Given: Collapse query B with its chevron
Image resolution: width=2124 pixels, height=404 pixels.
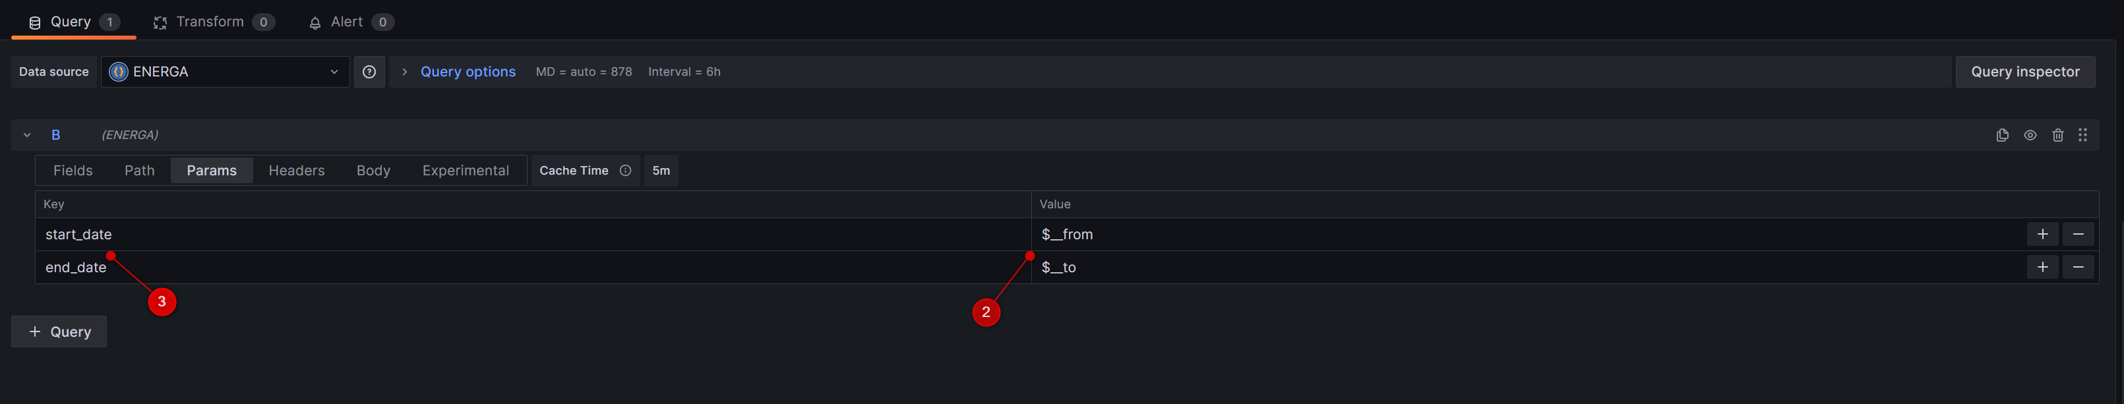Looking at the screenshot, I should (26, 134).
